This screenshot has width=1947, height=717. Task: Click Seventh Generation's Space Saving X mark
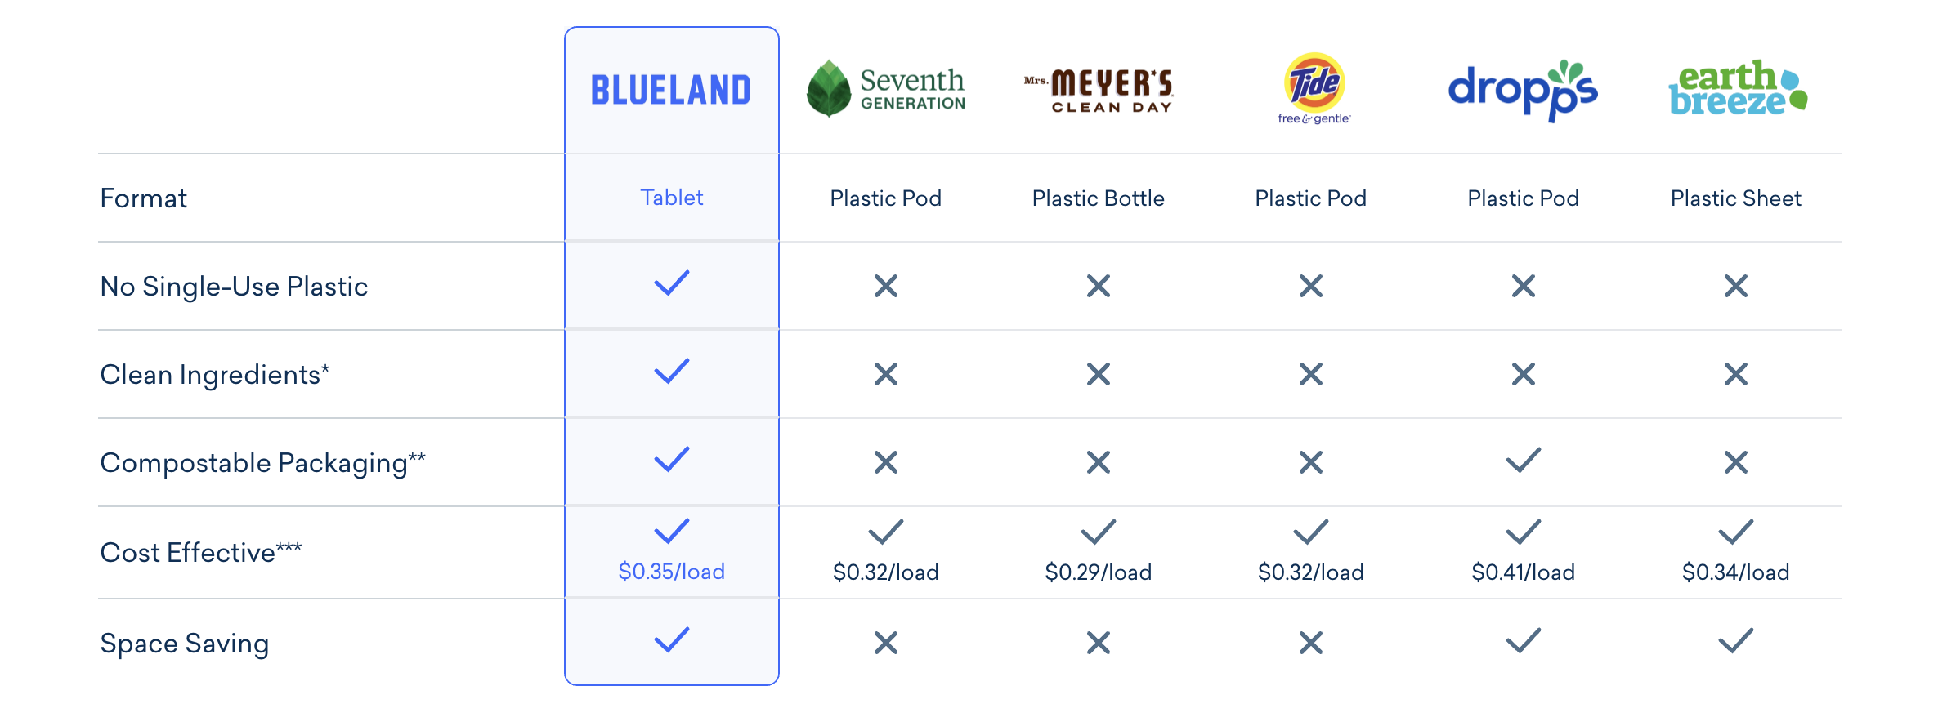point(885,643)
